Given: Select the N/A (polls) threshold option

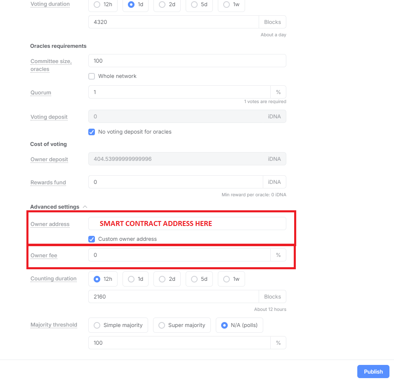Looking at the screenshot, I should [x=239, y=325].
